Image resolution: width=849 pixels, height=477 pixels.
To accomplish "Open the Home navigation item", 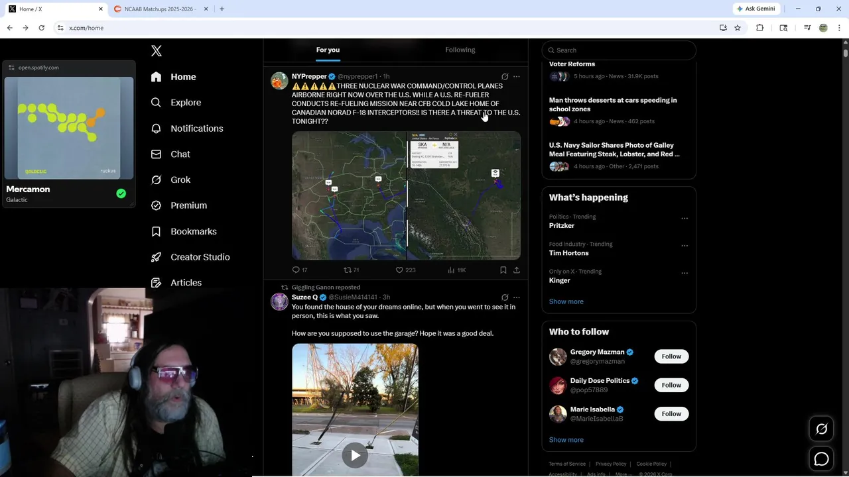I will pyautogui.click(x=173, y=77).
